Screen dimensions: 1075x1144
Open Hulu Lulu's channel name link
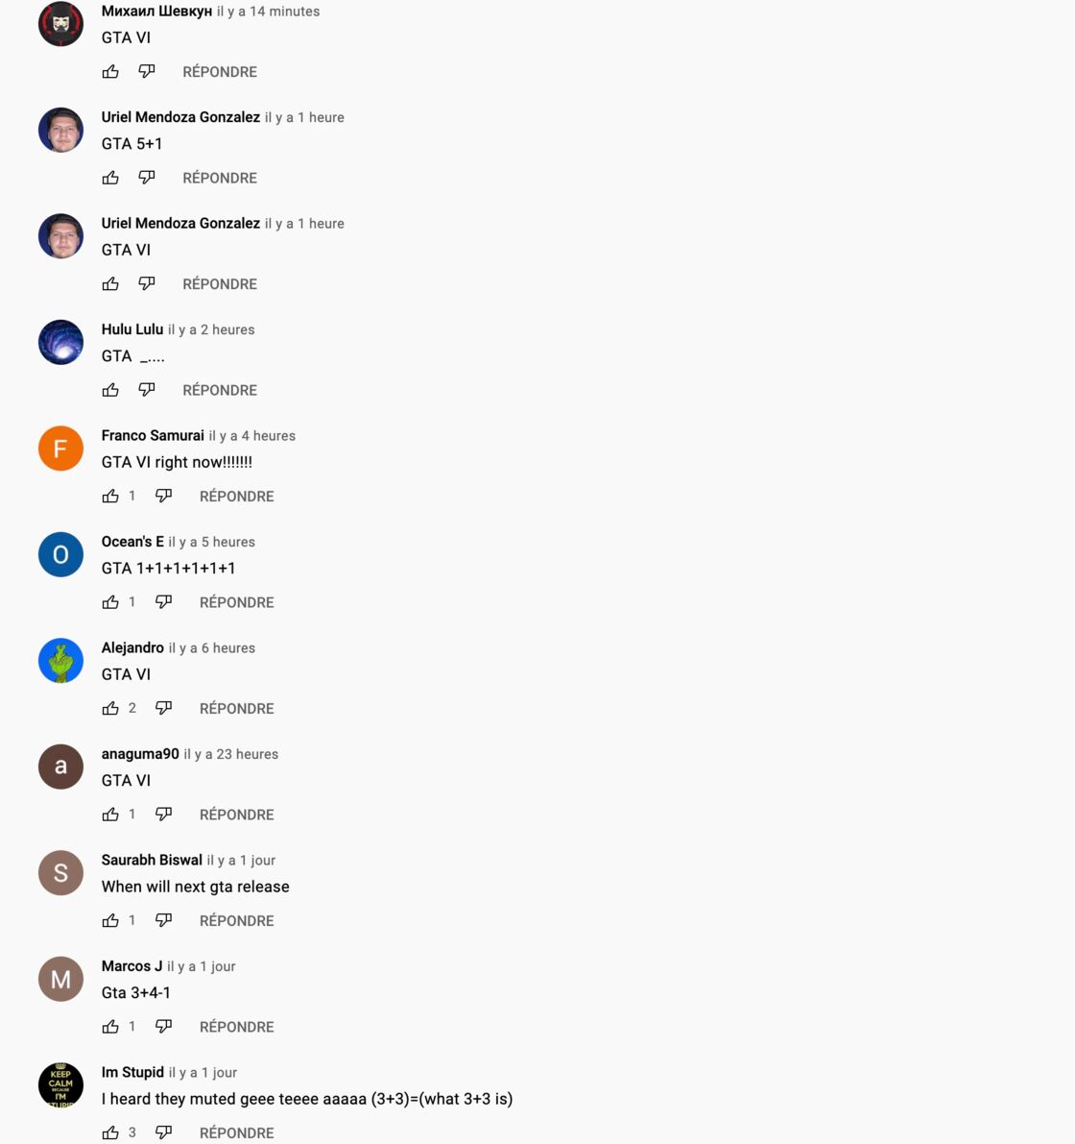(x=131, y=329)
